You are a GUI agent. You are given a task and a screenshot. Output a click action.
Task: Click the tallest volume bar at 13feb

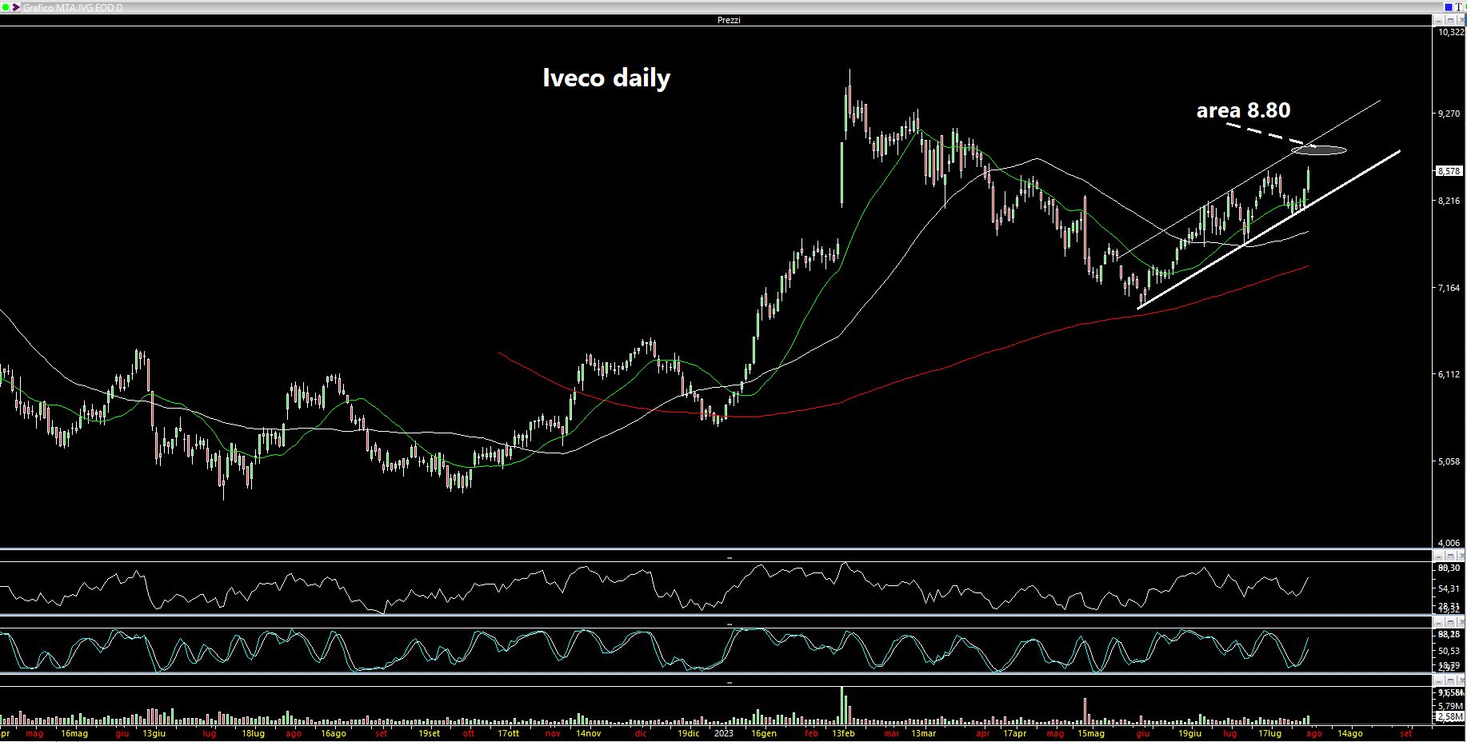pyautogui.click(x=841, y=705)
